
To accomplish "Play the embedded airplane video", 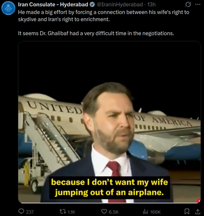I will click(x=109, y=122).
